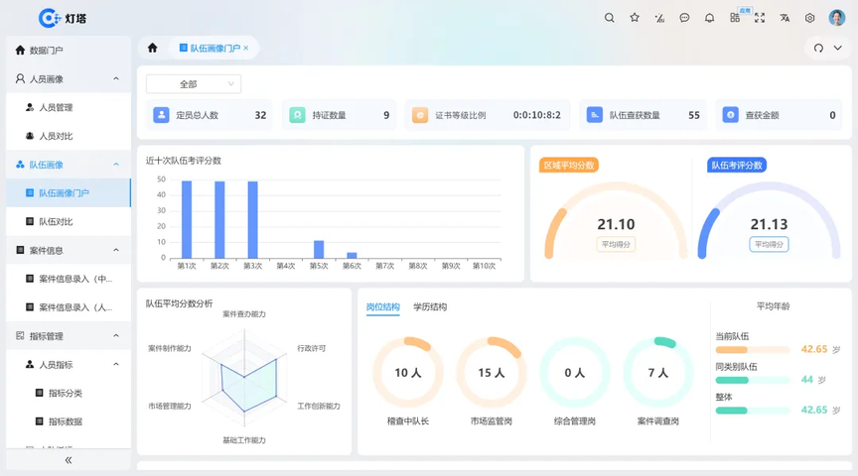Toggle fullscreen mode icon
The height and width of the screenshot is (476, 858).
[x=760, y=18]
